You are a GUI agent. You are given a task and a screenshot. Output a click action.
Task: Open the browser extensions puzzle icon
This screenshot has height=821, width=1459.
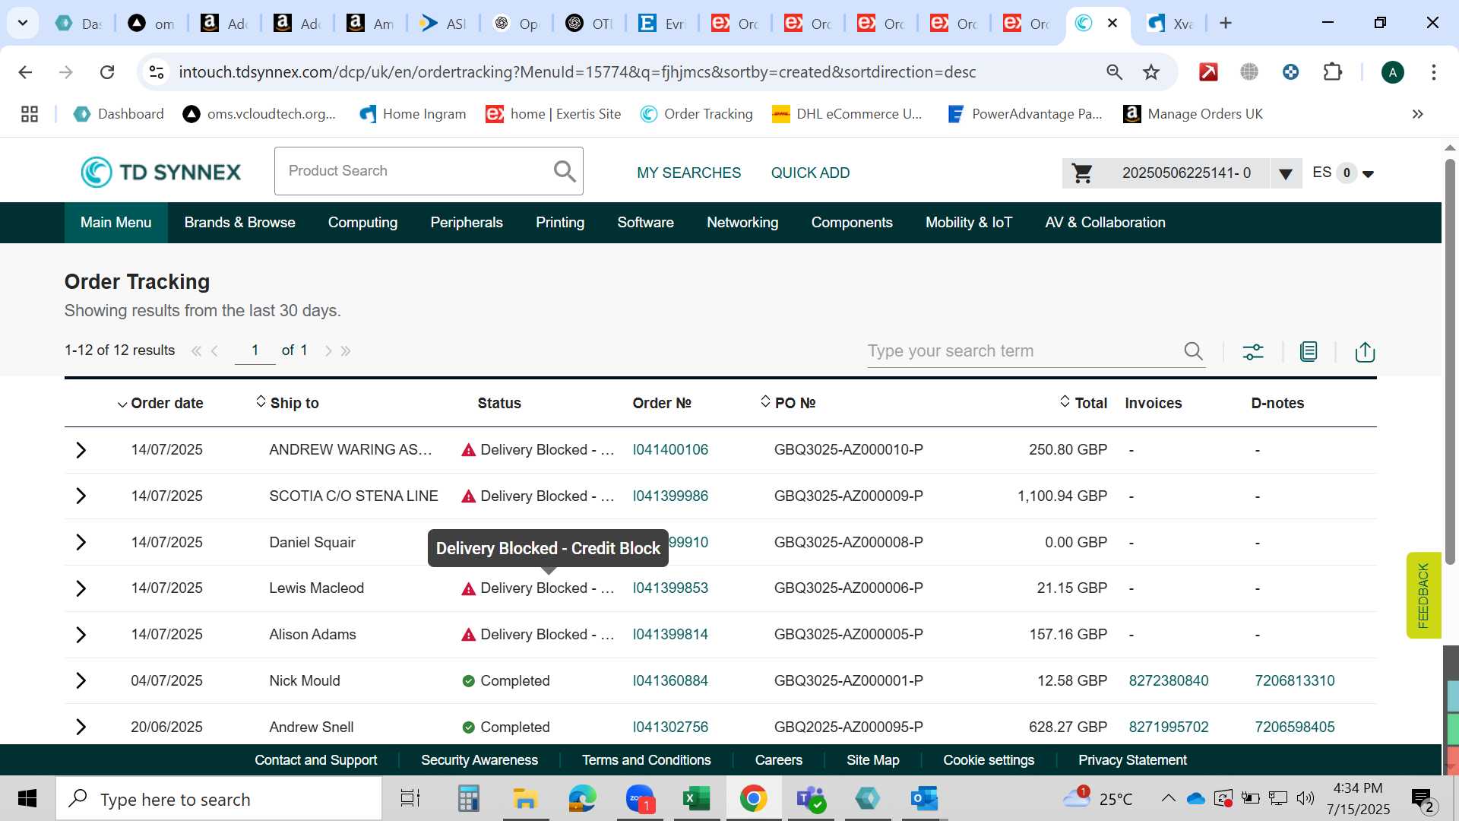(1332, 72)
